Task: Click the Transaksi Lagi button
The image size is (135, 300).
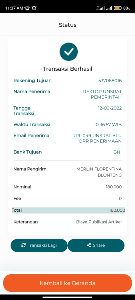Action: click(x=39, y=245)
